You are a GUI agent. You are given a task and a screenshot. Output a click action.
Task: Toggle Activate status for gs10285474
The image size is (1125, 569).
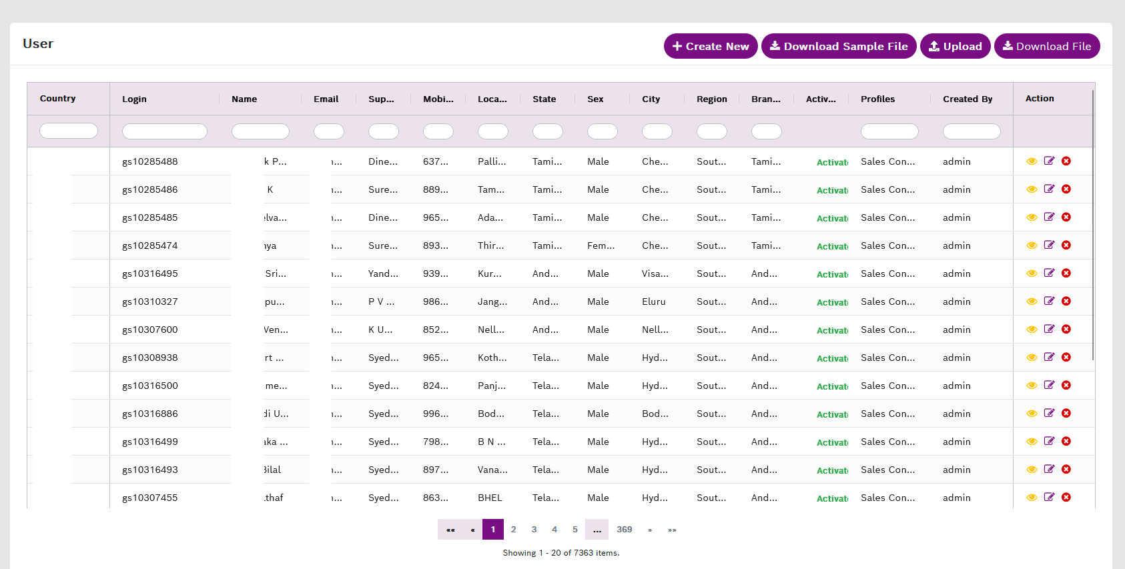click(832, 246)
